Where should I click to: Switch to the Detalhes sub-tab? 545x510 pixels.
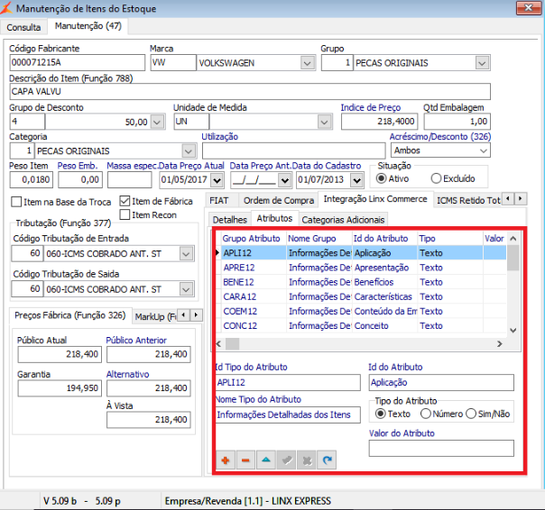point(229,220)
